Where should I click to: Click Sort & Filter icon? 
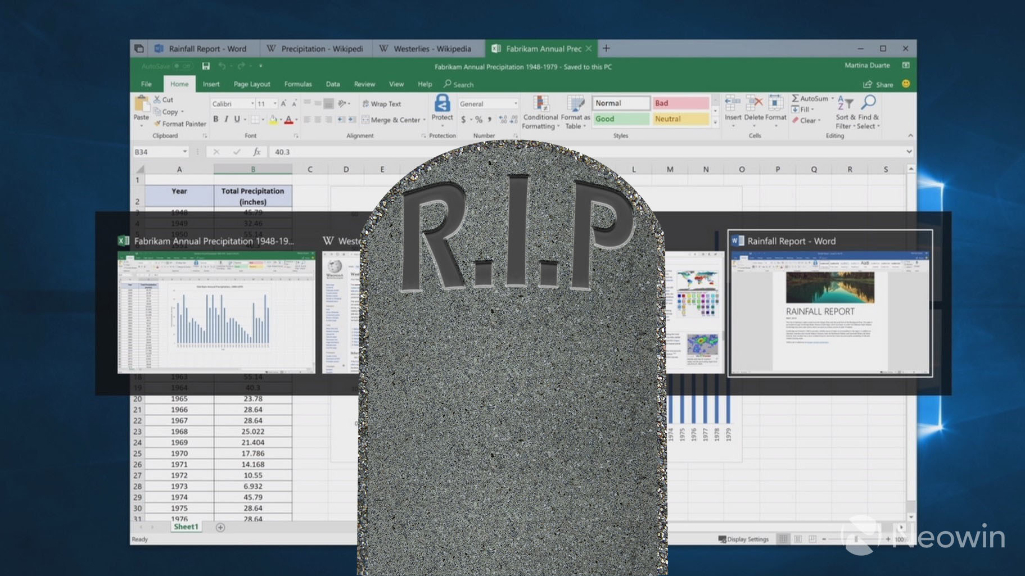click(845, 103)
